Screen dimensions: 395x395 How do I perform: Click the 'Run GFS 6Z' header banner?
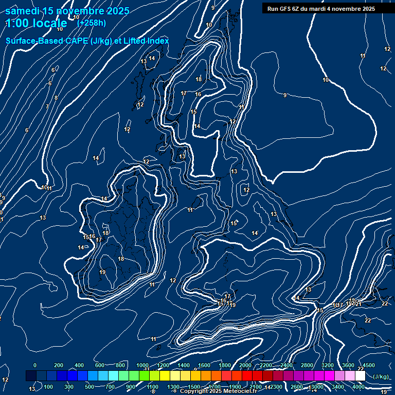(321, 9)
